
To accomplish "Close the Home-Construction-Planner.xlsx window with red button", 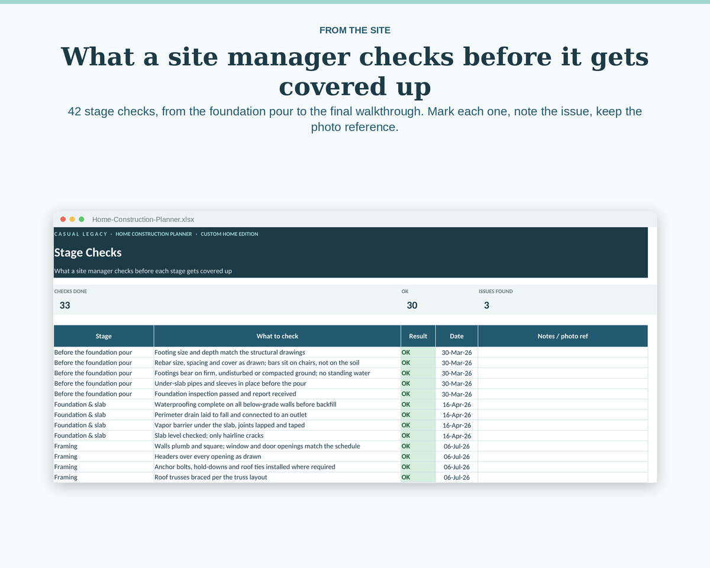I will tap(63, 220).
